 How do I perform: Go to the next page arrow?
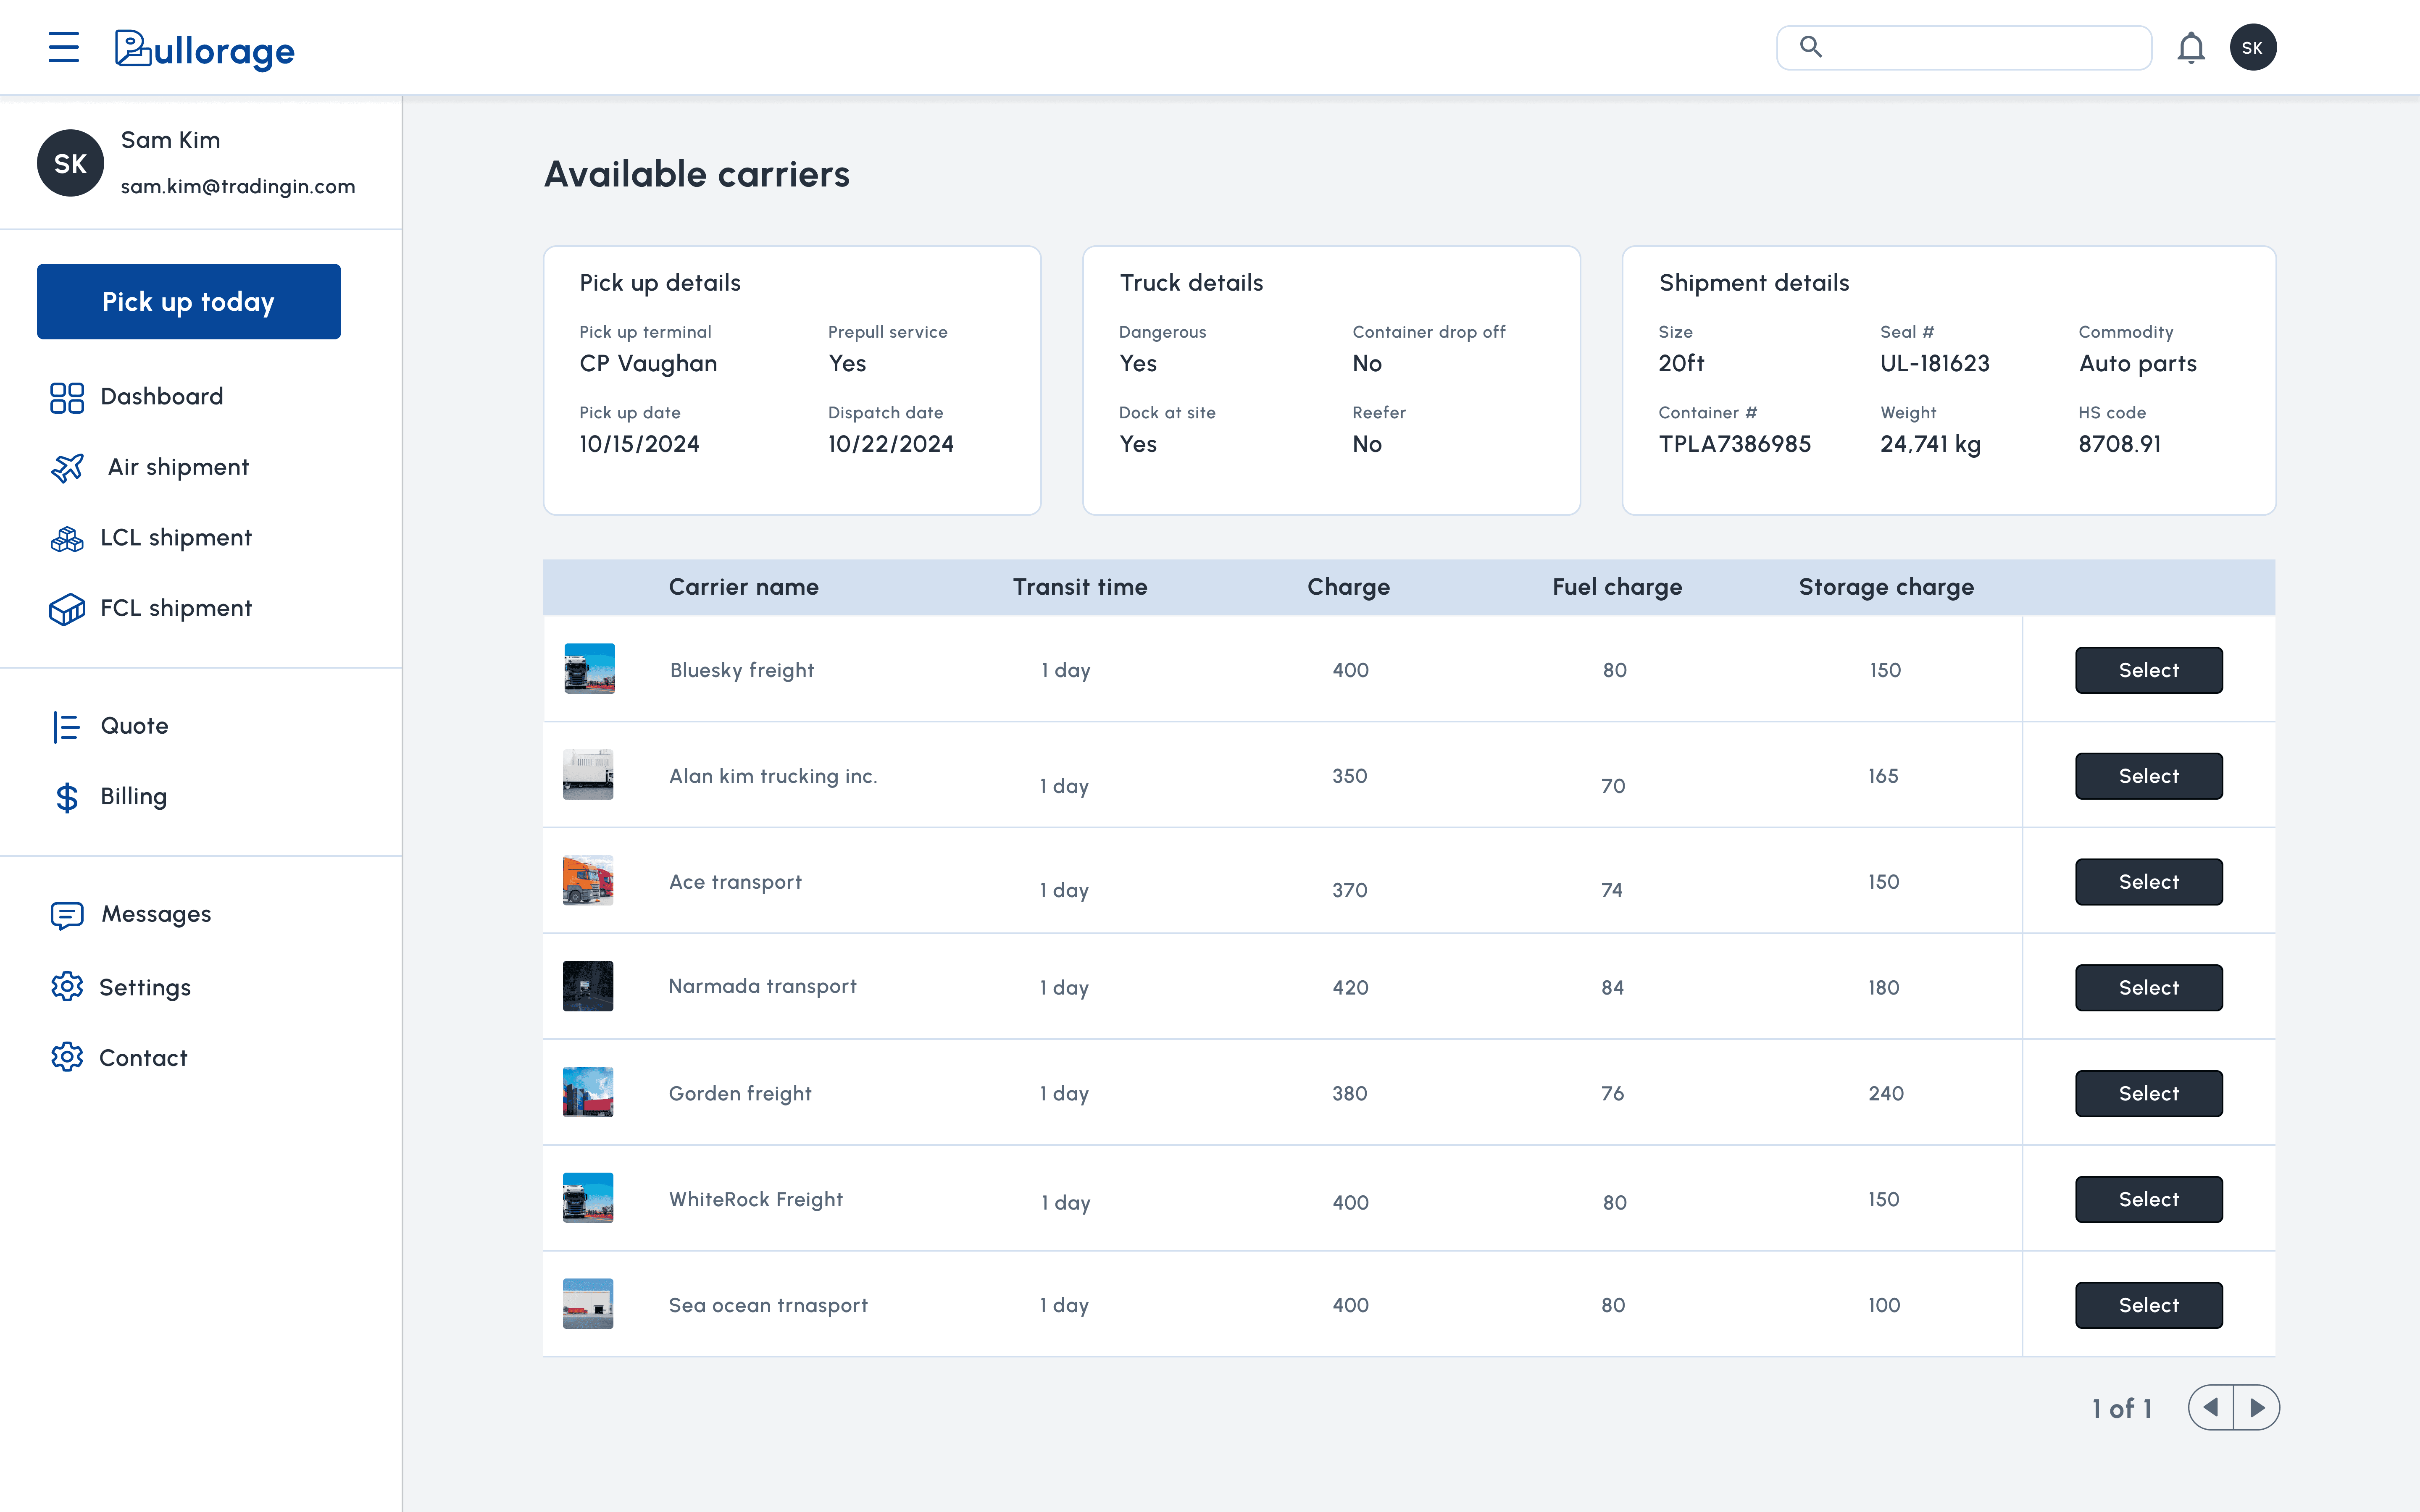tap(2256, 1408)
